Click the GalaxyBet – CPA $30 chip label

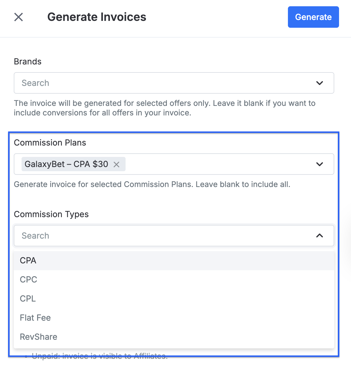(x=66, y=164)
